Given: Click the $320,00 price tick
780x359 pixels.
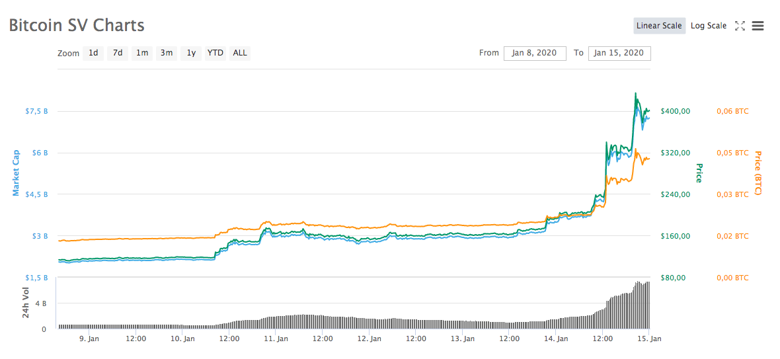Looking at the screenshot, I should [x=675, y=153].
